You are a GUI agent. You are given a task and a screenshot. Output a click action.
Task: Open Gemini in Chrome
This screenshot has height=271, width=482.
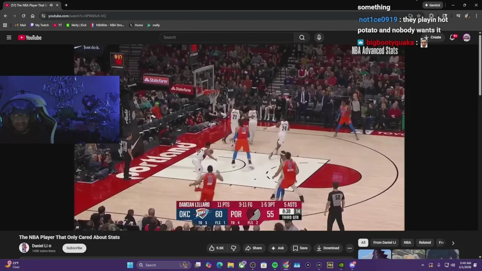coord(432,5)
